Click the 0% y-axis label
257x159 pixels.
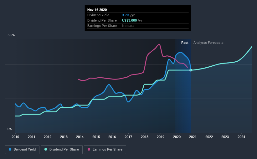click(x=10, y=129)
